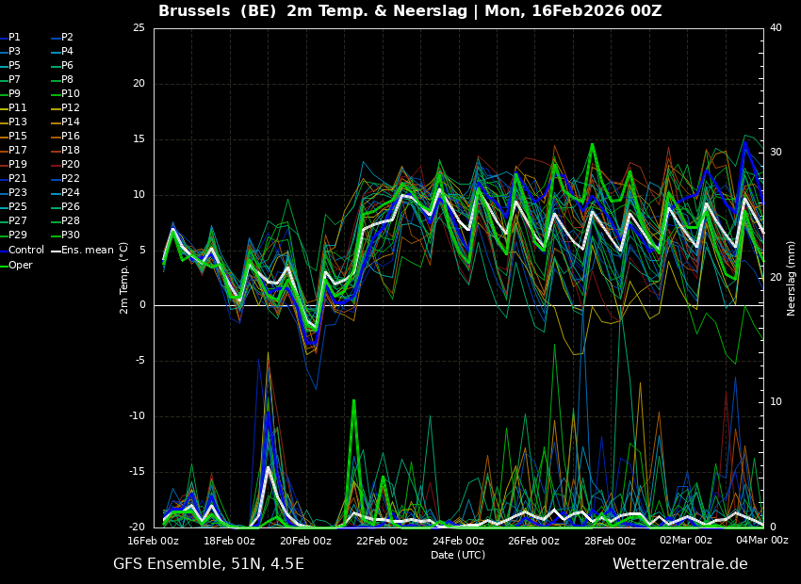801x584 pixels.
Task: Click the P18 legend entry
Action: [x=66, y=150]
